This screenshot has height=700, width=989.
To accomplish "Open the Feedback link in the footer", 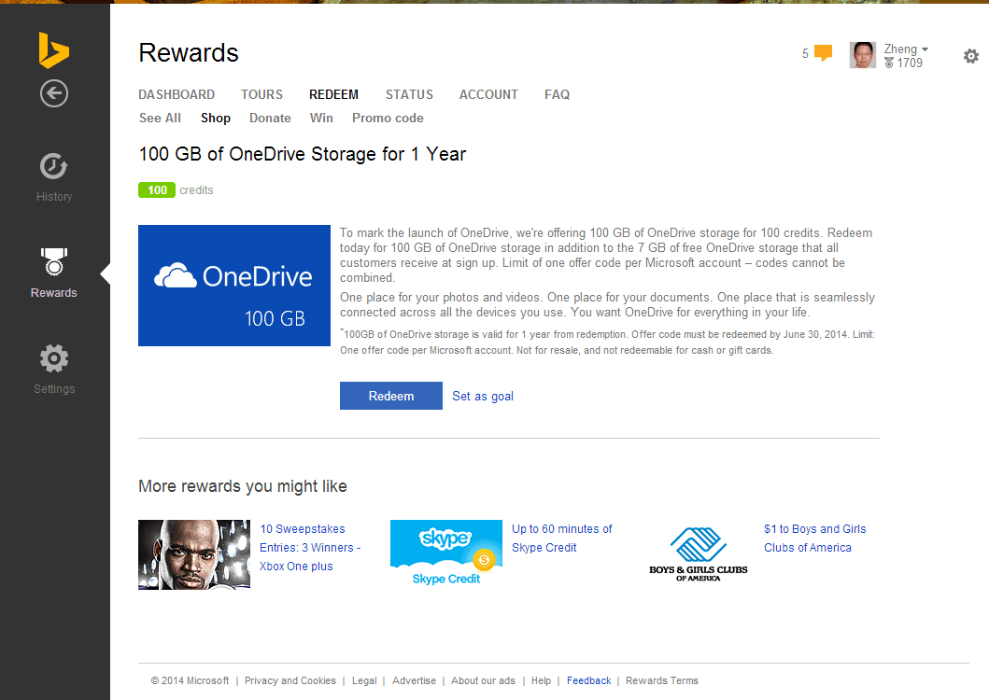I will [588, 680].
